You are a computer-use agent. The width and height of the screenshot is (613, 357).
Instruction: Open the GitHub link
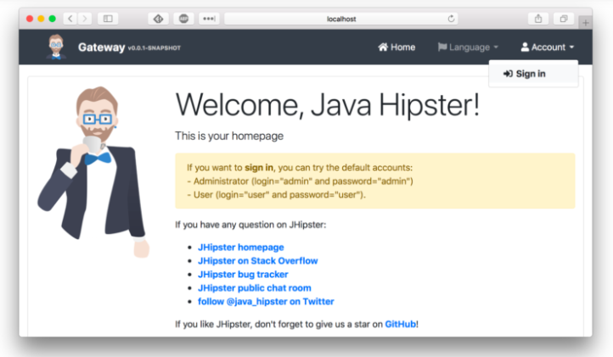[401, 324]
